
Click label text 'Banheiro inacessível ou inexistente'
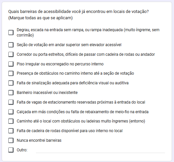point(47,93)
